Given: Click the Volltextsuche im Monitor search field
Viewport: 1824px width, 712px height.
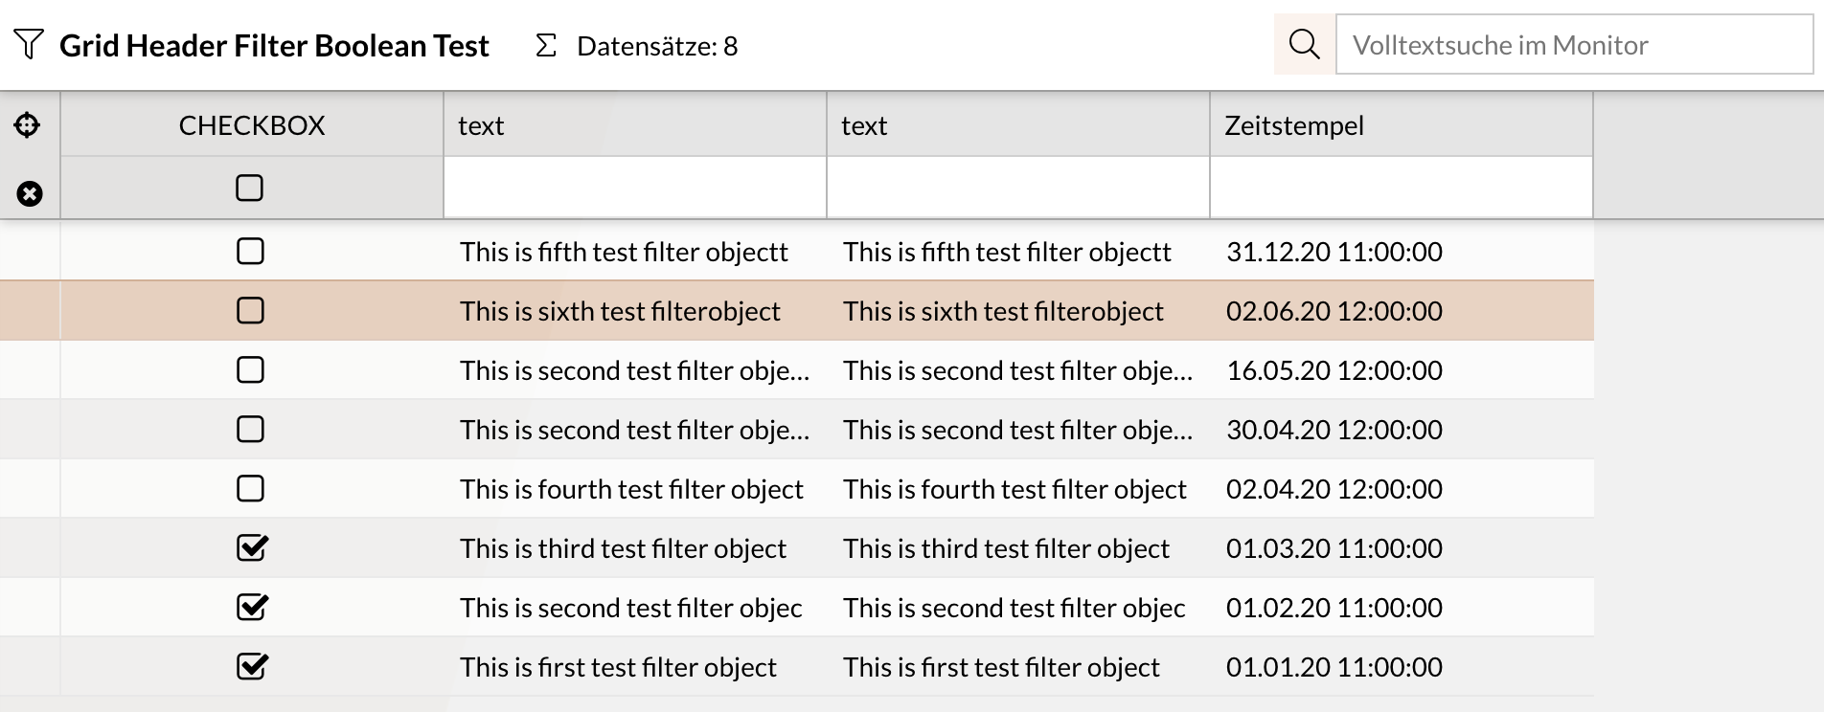Looking at the screenshot, I should pyautogui.click(x=1573, y=45).
